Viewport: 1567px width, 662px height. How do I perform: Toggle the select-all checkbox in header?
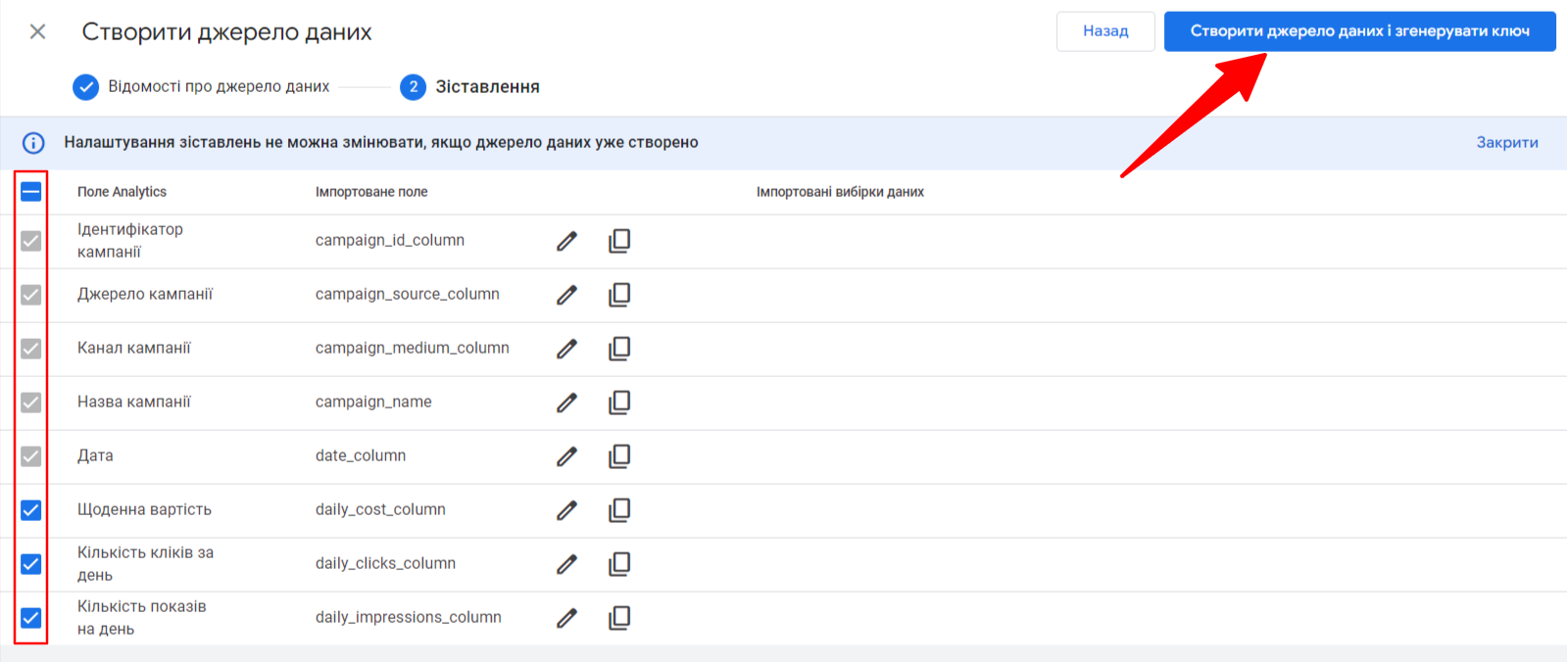pos(31,192)
